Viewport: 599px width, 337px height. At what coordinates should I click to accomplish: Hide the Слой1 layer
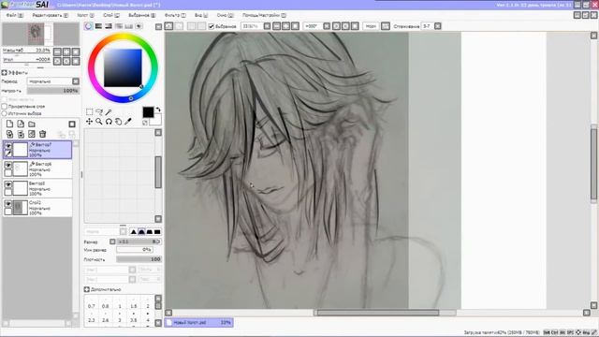click(8, 204)
